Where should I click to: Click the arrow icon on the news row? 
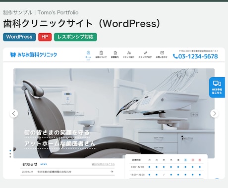coord(112,172)
